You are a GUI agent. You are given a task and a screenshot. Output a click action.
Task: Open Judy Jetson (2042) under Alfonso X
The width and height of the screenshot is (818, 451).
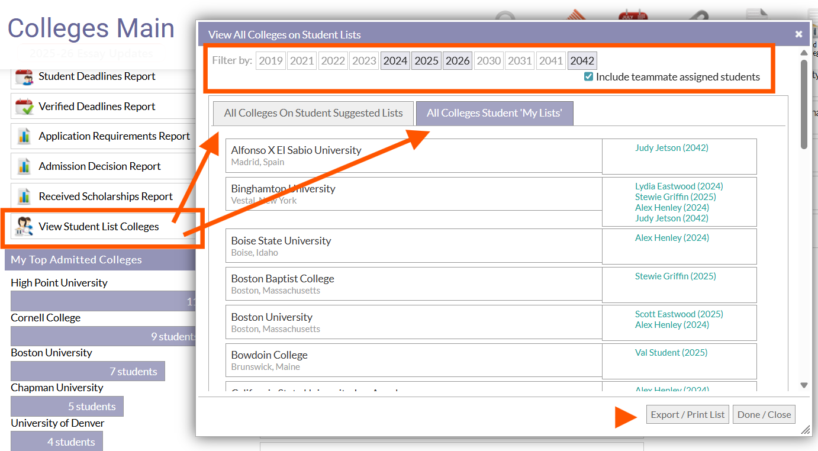click(x=671, y=148)
